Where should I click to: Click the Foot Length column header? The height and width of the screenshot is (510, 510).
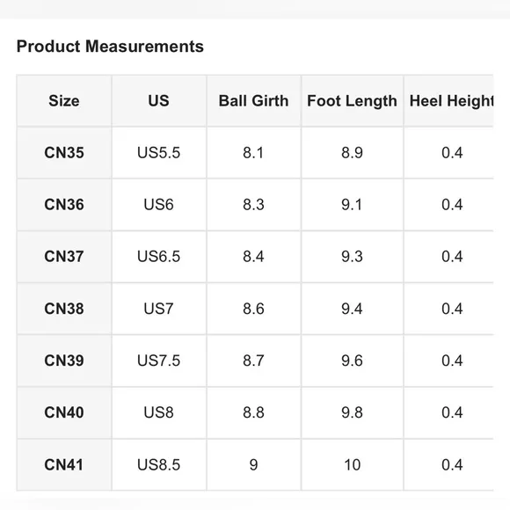coord(352,101)
